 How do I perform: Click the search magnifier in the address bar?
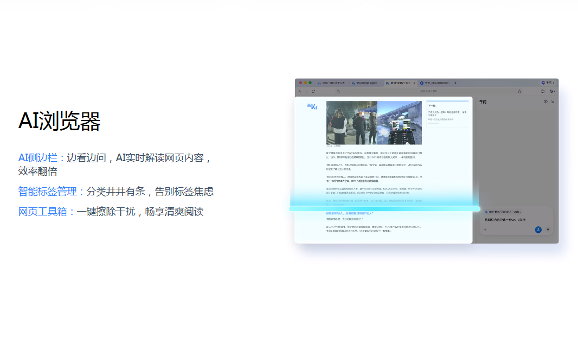(338, 91)
